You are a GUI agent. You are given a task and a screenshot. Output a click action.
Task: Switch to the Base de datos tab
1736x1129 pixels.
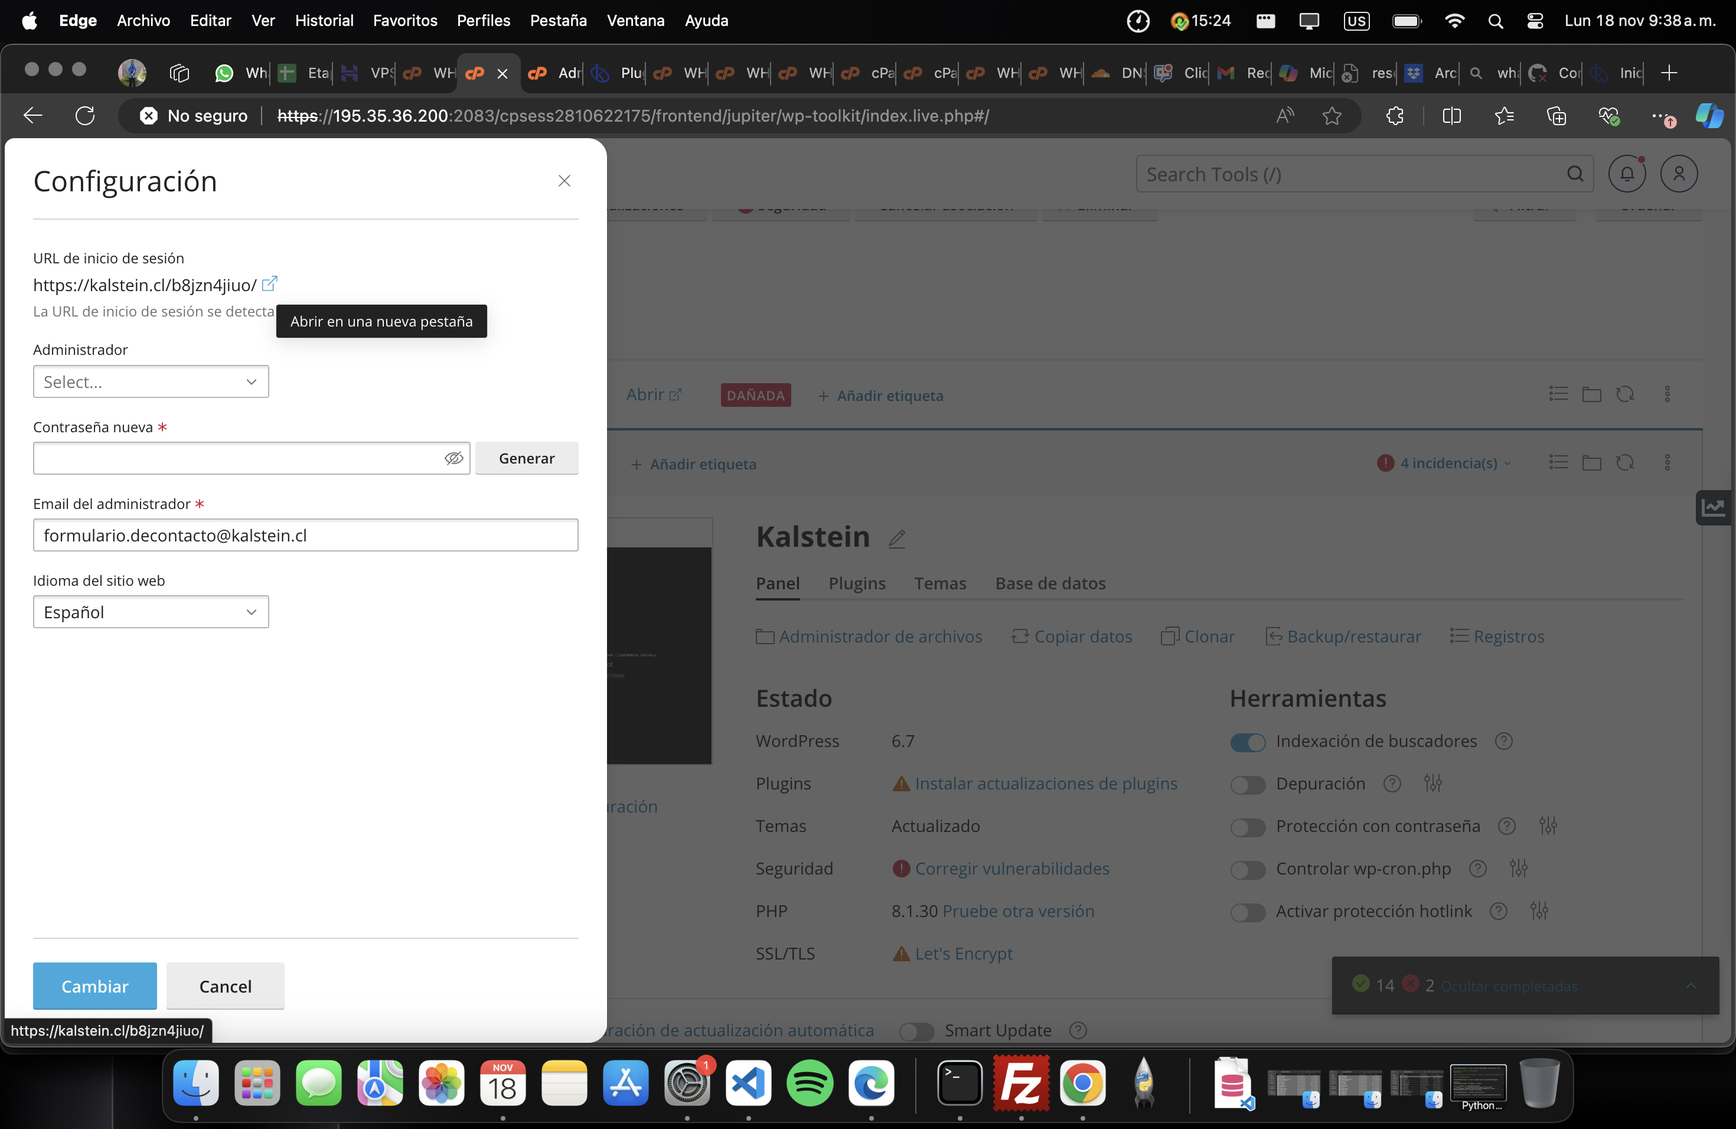[x=1050, y=583]
